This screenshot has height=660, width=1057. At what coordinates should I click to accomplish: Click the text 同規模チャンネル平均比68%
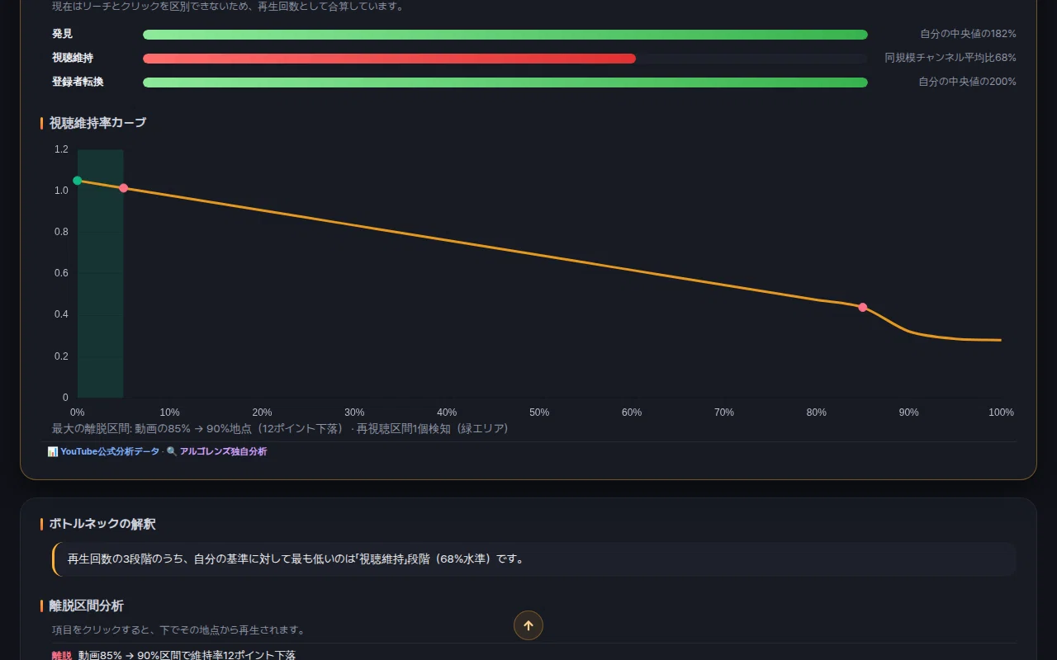click(950, 58)
